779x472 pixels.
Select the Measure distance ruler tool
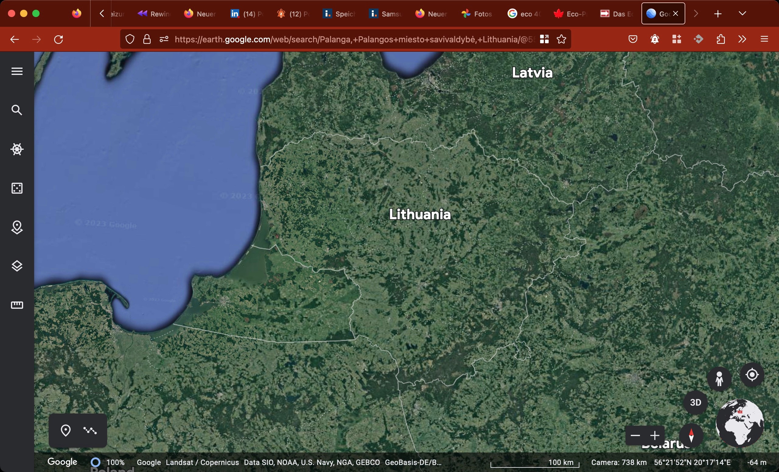tap(17, 305)
